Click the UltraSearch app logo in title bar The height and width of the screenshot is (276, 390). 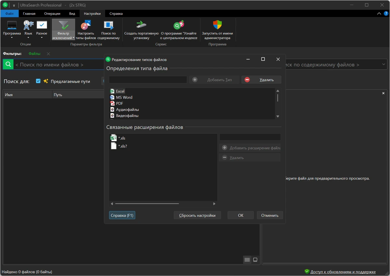click(5, 5)
